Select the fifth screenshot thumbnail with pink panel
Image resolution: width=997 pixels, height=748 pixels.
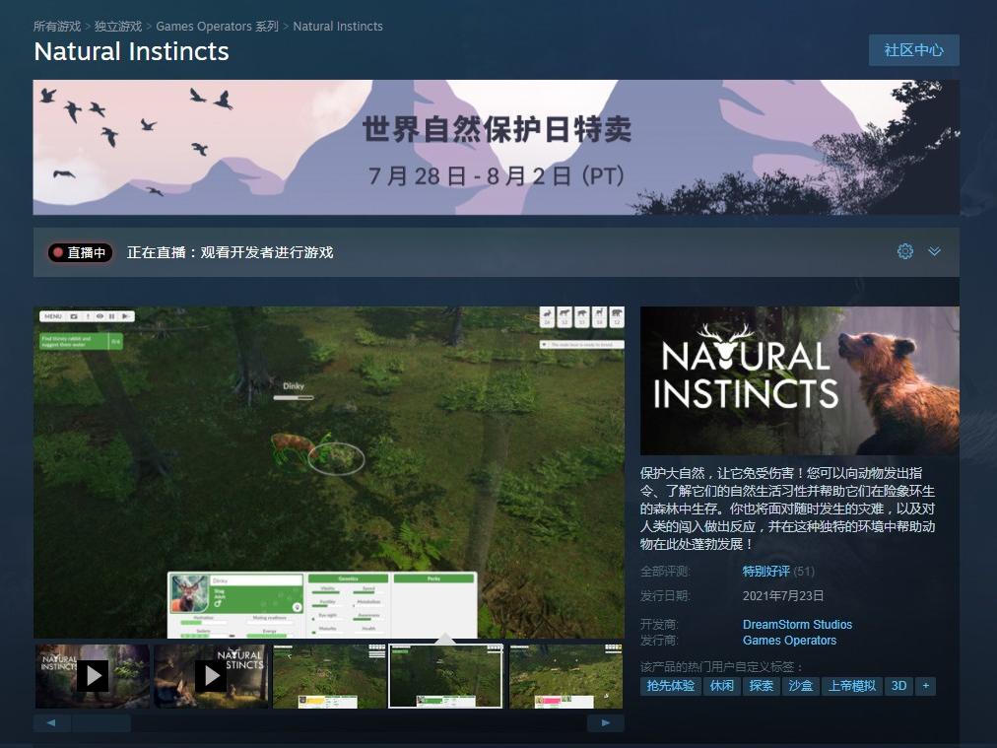pos(565,675)
